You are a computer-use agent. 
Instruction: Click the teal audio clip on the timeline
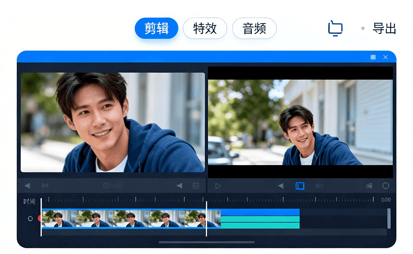click(260, 222)
